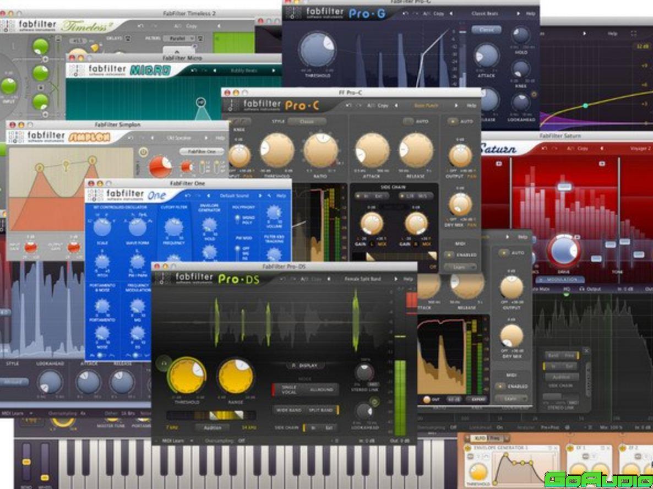Viewport: 653px width, 489px height.
Task: Click the Pro-DS RANGE knob
Action: tap(236, 376)
